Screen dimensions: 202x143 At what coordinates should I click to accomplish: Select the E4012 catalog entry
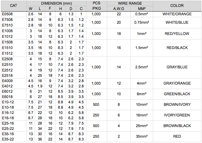[x=7, y=86]
